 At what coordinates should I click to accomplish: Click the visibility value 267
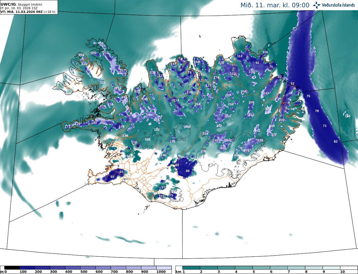tap(228, 95)
